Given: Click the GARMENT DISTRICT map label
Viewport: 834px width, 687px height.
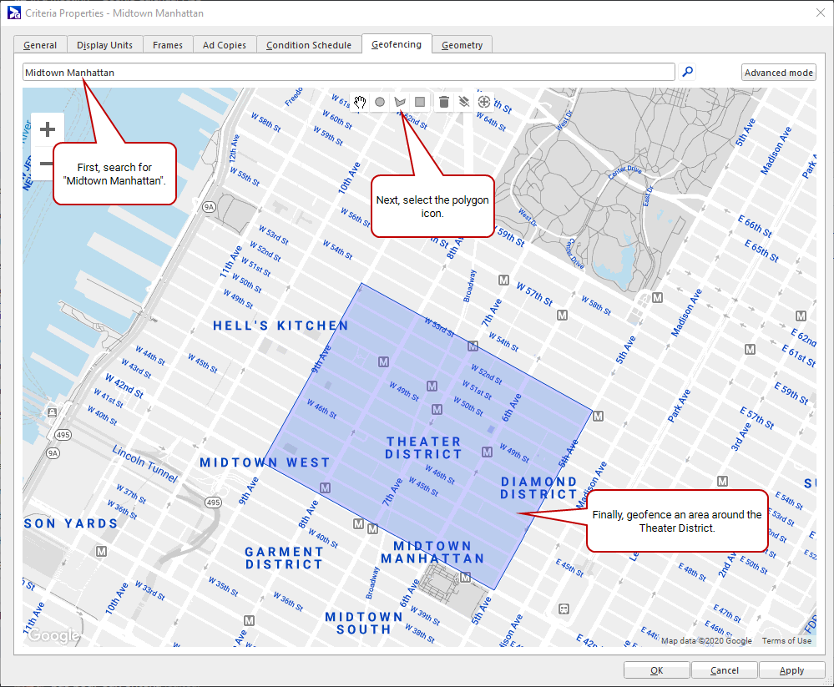Looking at the screenshot, I should [x=284, y=558].
